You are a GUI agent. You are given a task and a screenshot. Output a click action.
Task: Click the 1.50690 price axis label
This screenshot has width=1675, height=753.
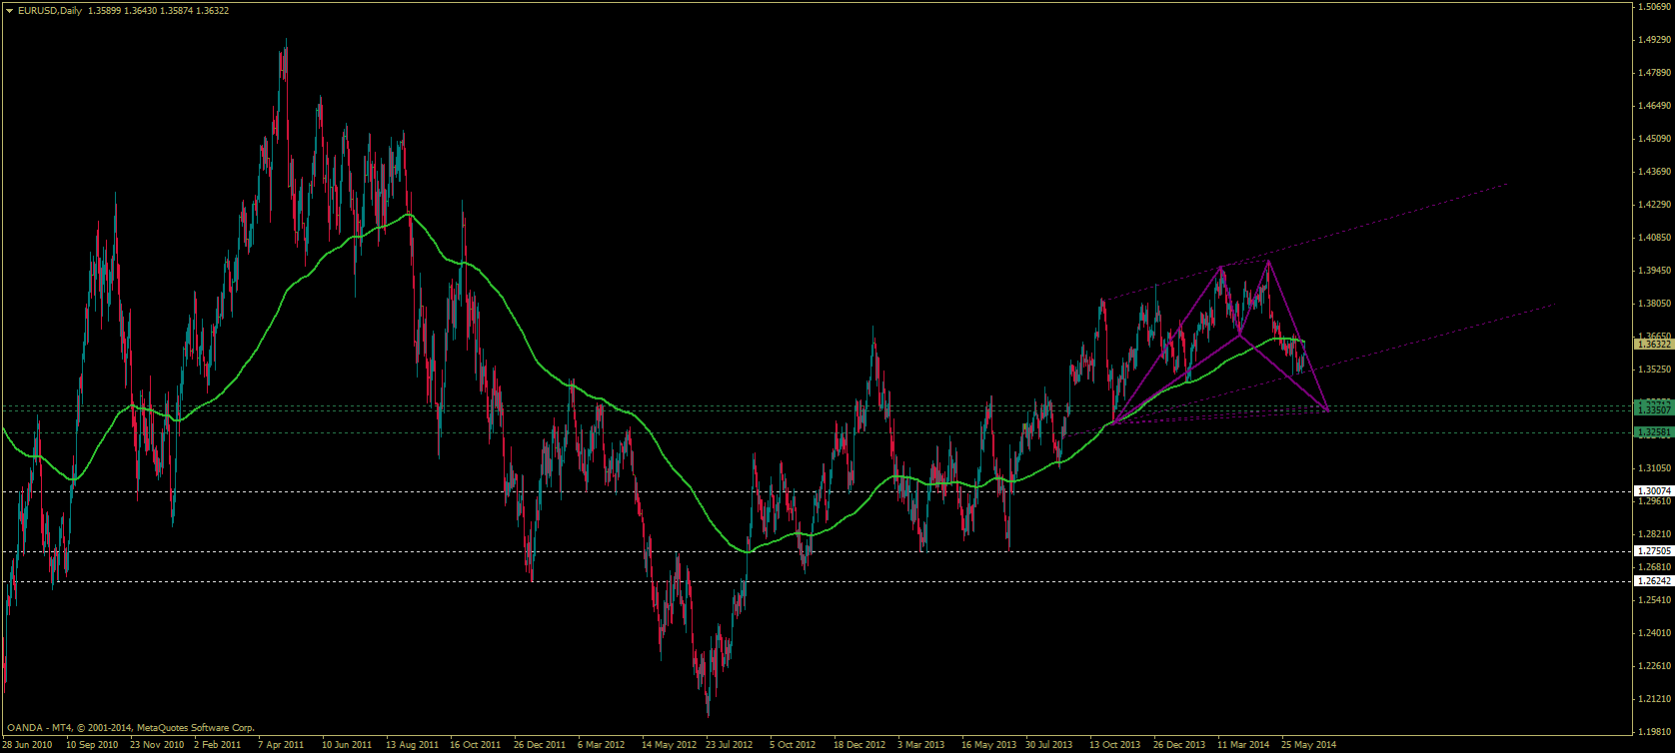tap(1656, 7)
